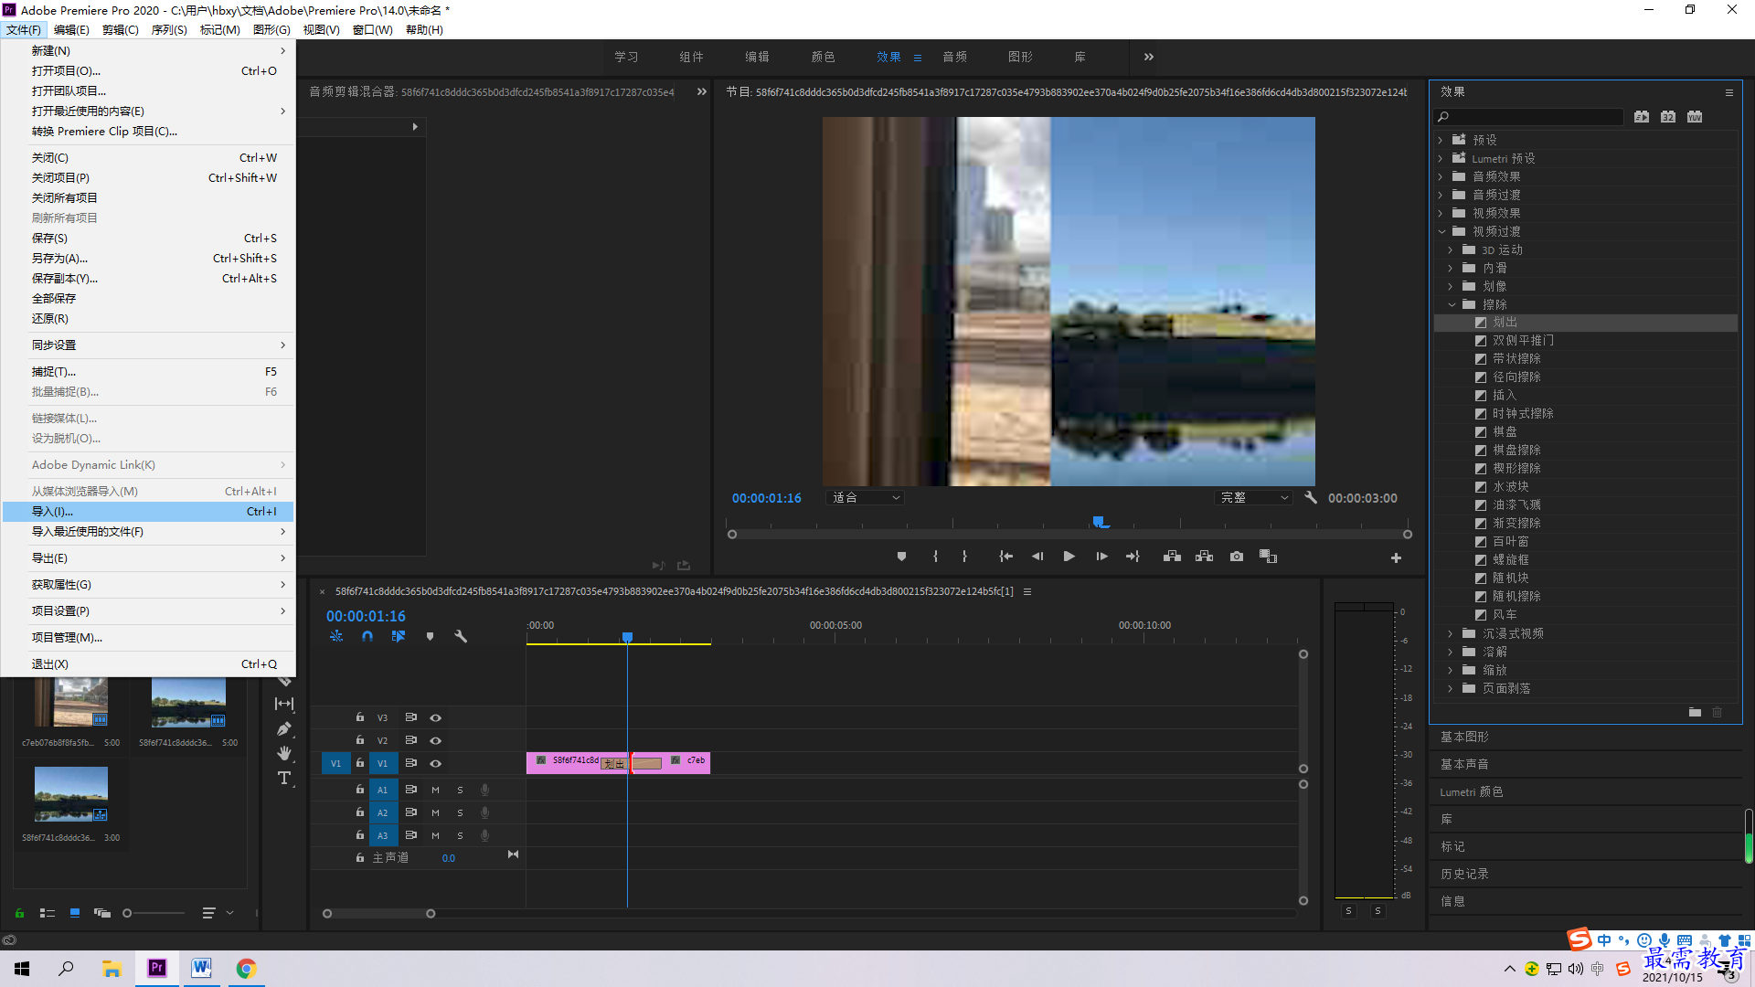Step back one frame in Program monitor

pyautogui.click(x=1037, y=557)
